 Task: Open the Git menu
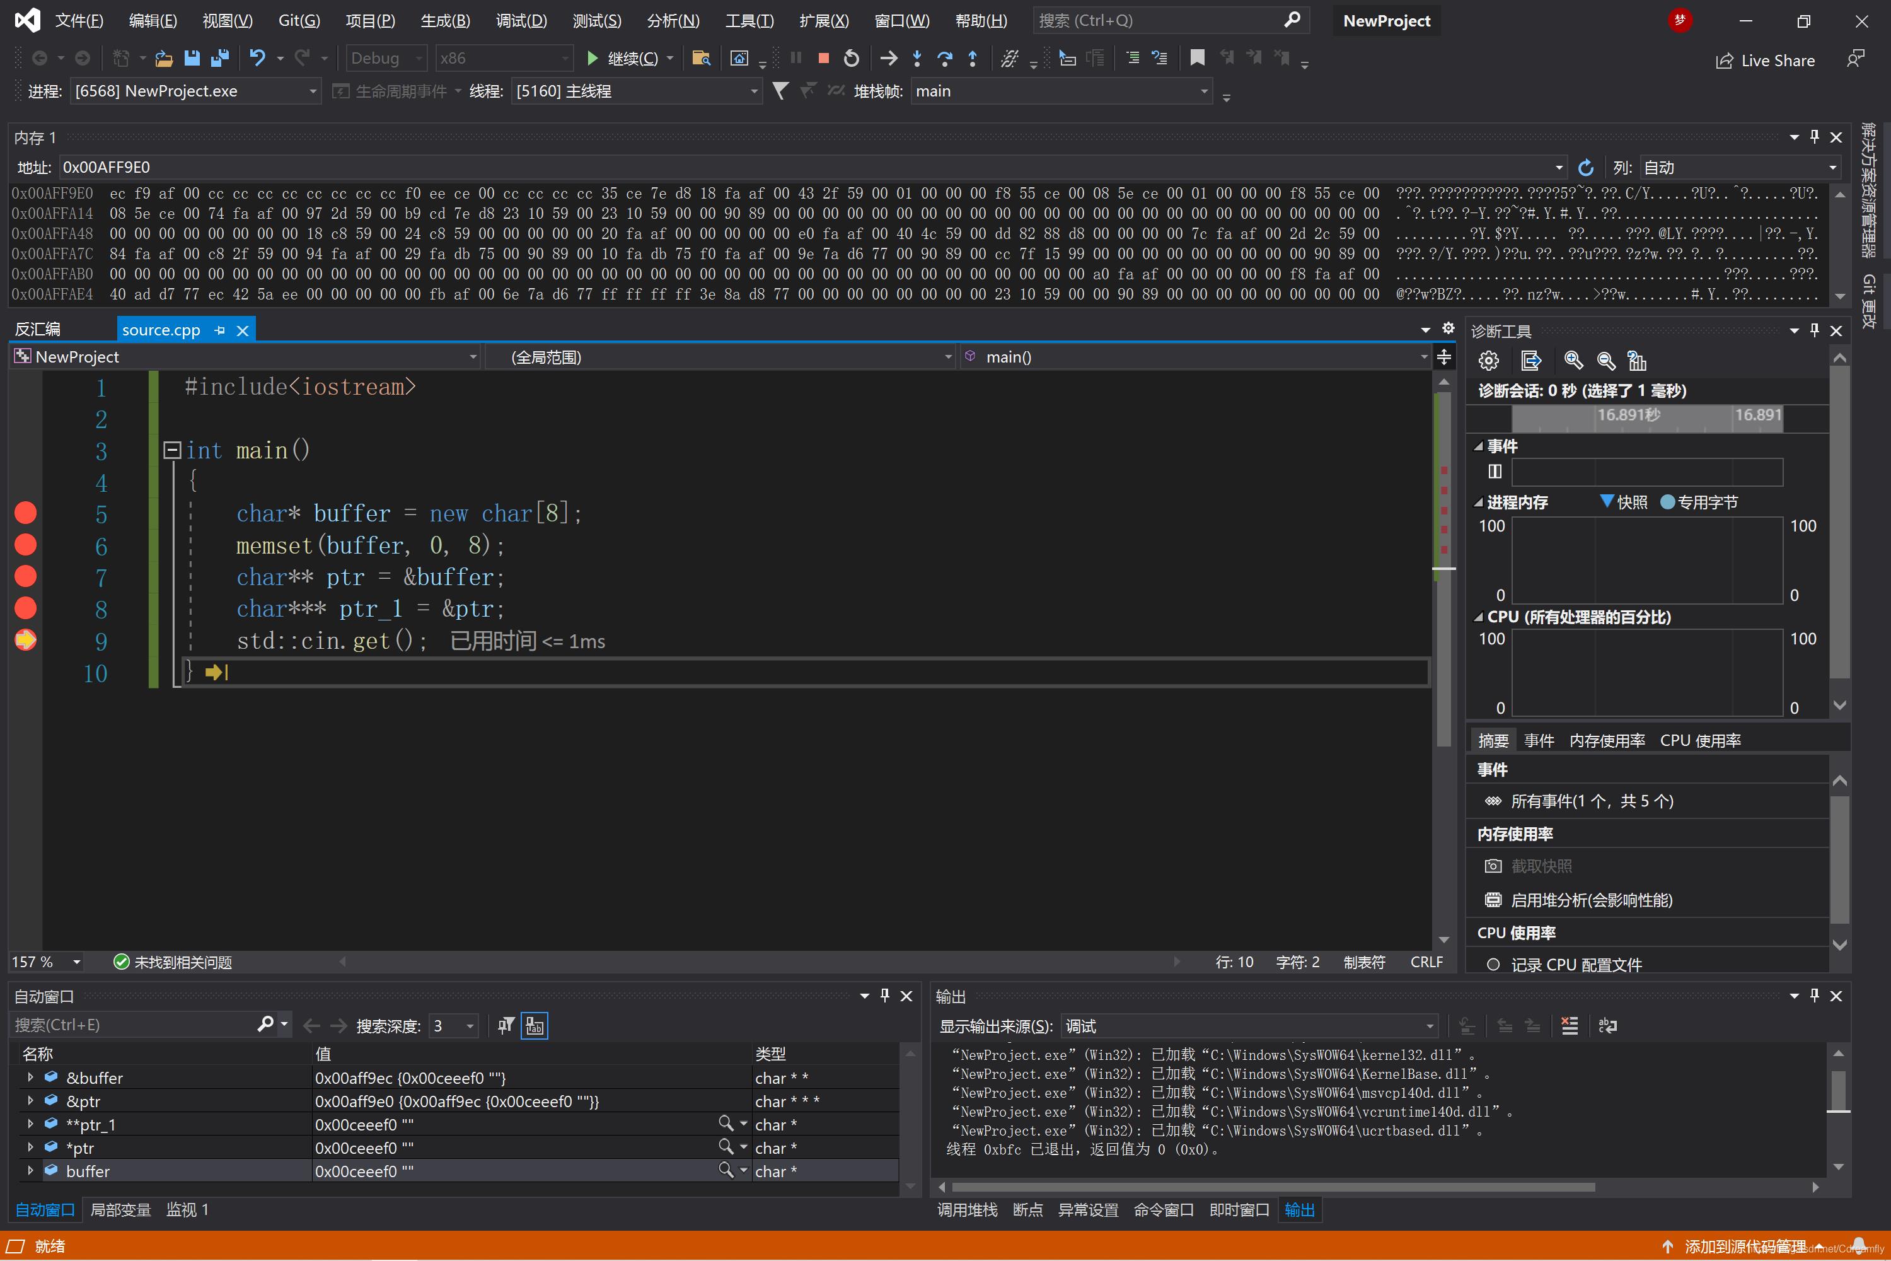(x=299, y=20)
